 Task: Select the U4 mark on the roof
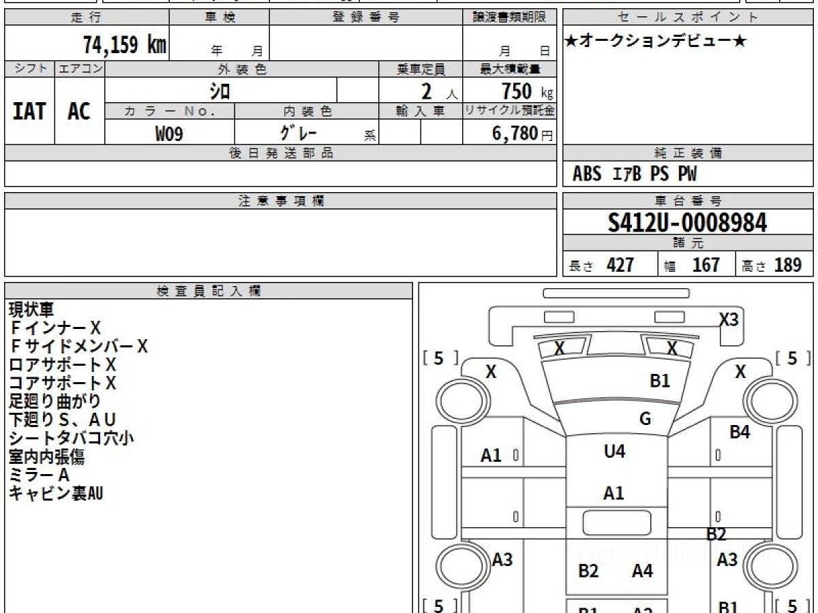615,451
